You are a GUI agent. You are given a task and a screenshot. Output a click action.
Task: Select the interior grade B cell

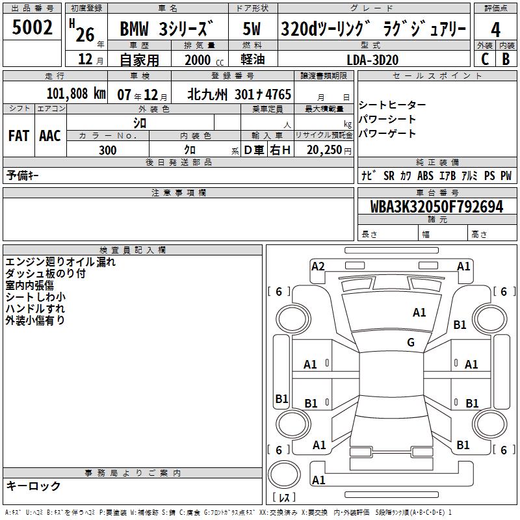click(x=506, y=58)
